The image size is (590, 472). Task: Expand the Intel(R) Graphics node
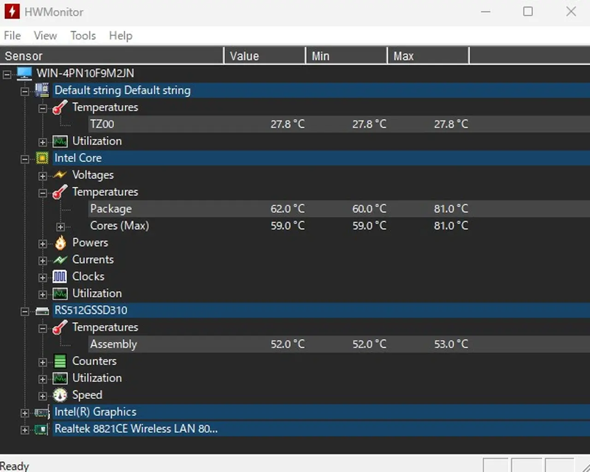point(25,413)
